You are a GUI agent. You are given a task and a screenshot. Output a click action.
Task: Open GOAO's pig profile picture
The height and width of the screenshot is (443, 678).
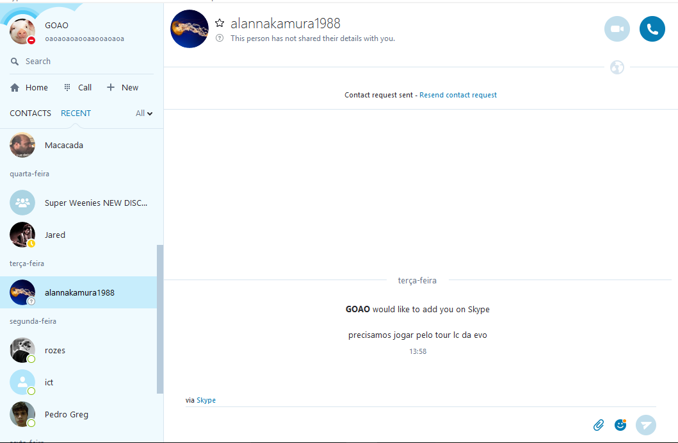pyautogui.click(x=22, y=31)
